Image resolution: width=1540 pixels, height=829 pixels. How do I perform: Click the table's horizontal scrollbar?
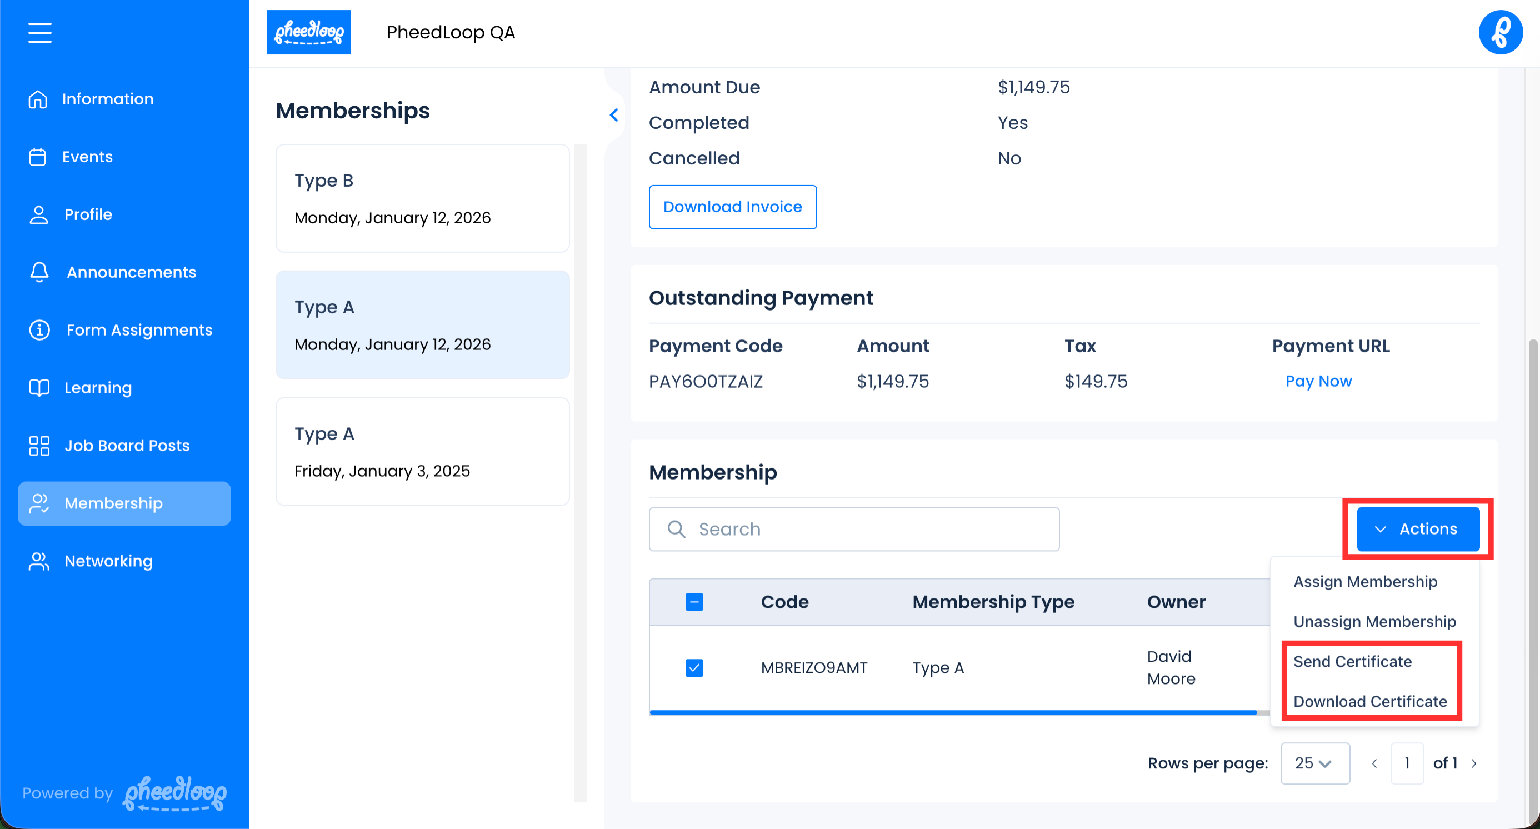[953, 712]
